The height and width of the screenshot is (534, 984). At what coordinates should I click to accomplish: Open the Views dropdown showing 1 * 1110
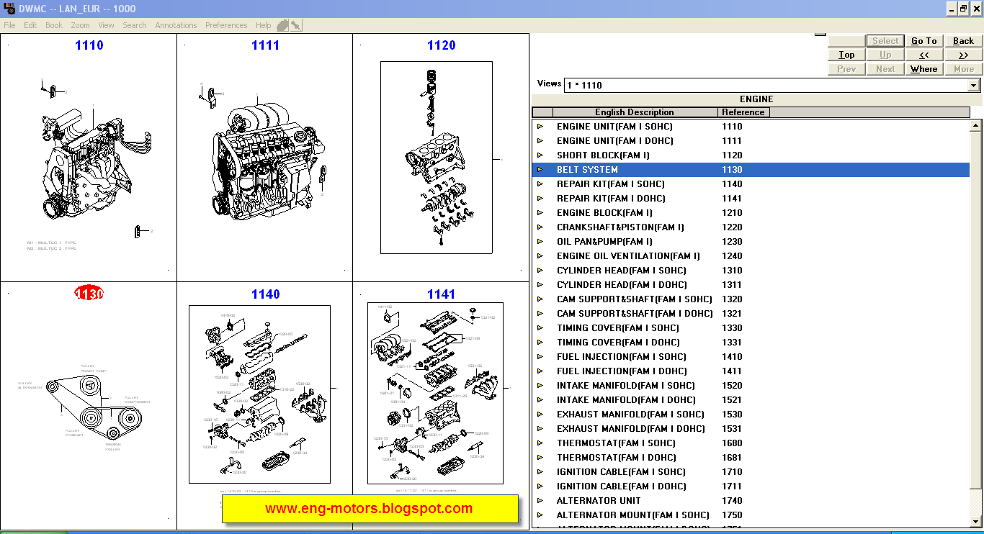[x=975, y=85]
